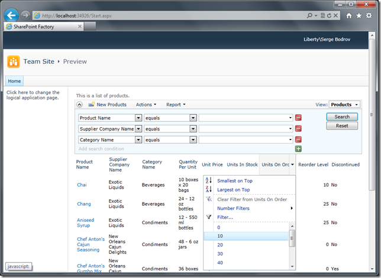Open the Aniseed Syrup product link
Screen dimensions: 381x278
[85, 222]
